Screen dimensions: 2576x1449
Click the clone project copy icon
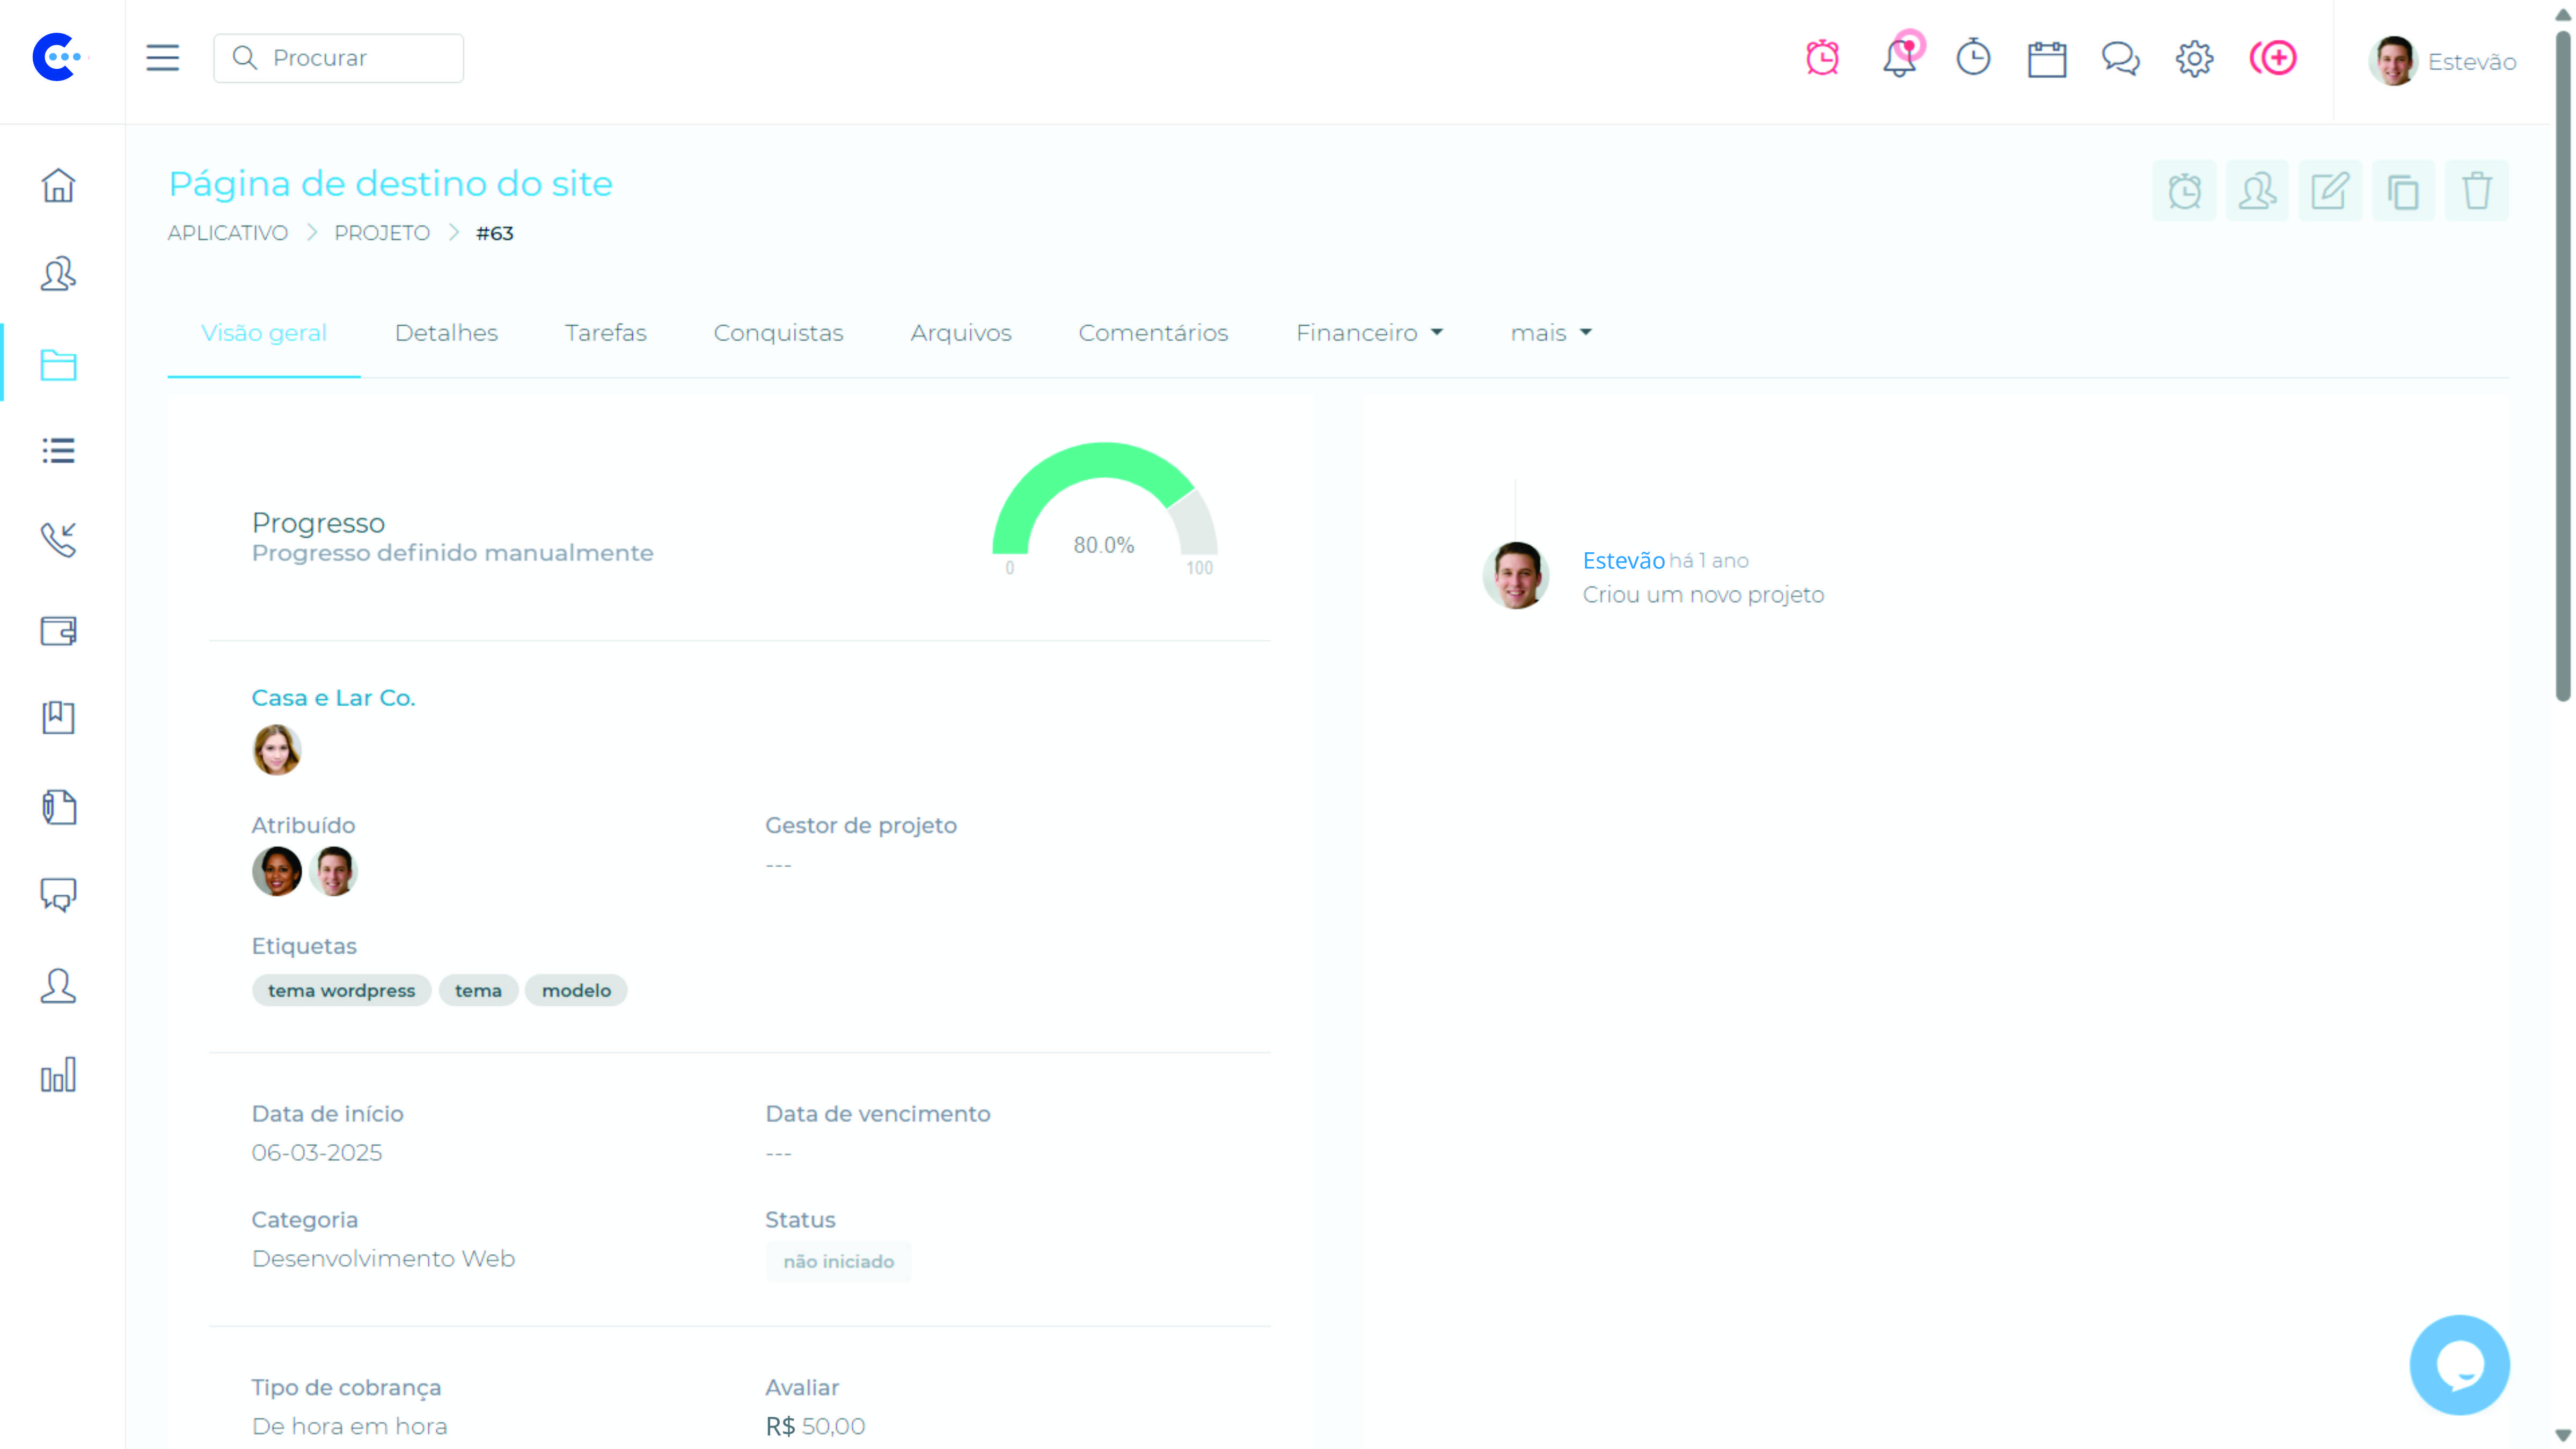click(2403, 191)
